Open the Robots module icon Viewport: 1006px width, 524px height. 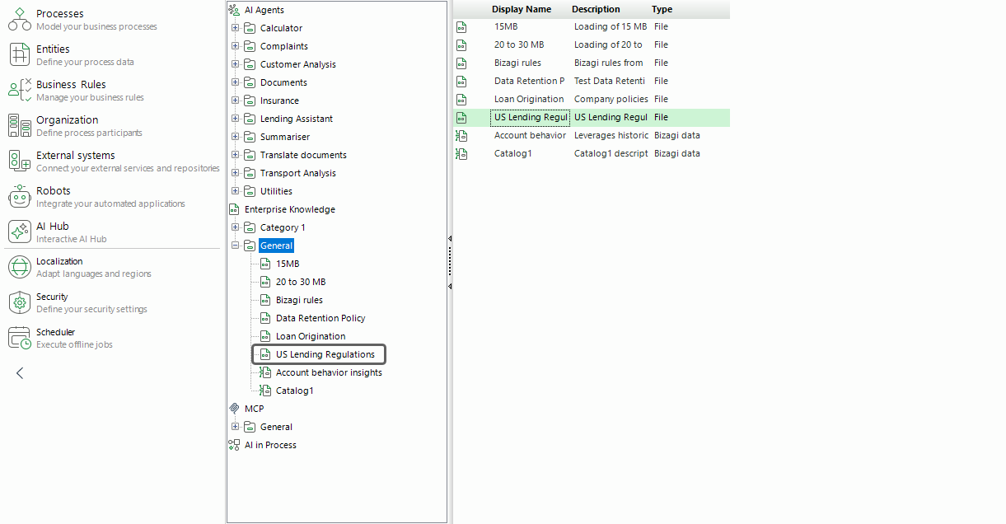tap(20, 197)
